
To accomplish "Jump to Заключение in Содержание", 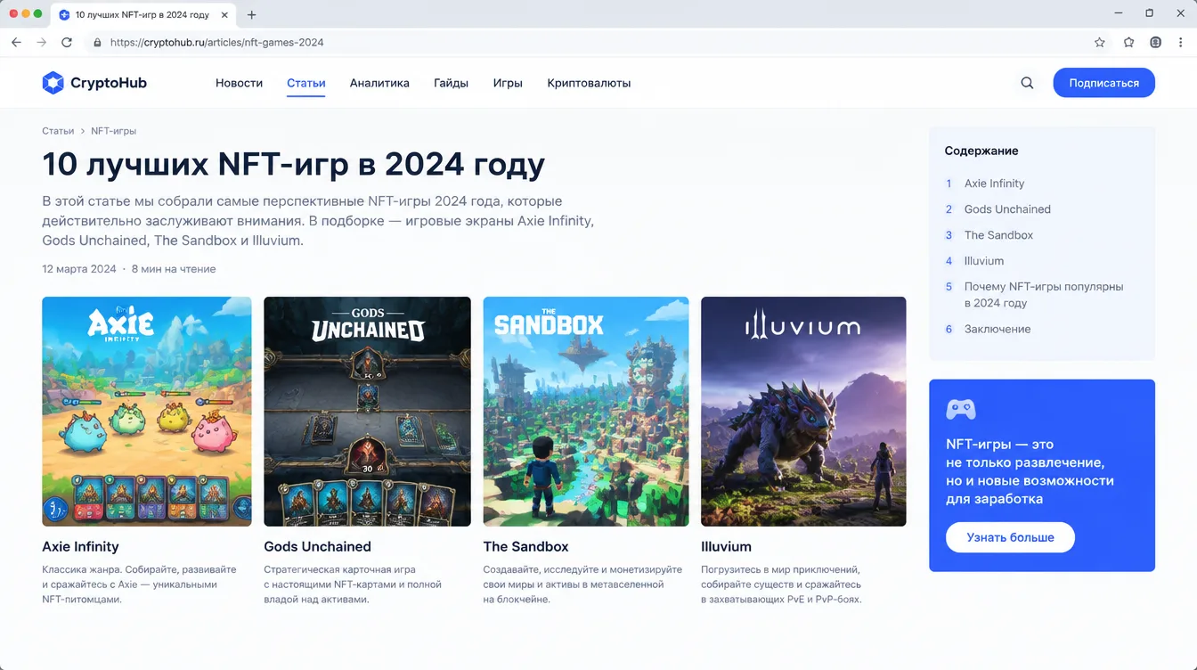I will pos(997,329).
